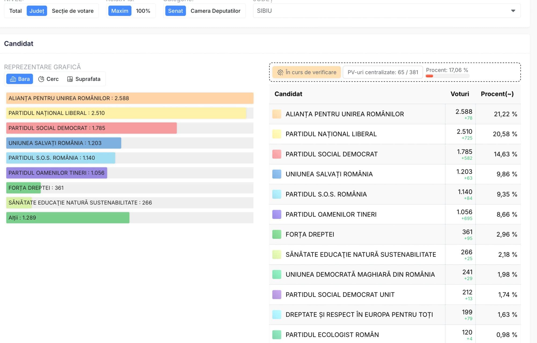Screen dimensions: 537x343
Task: Click UNIUNEA SALVAȚI ROMÂNIA table row name
Action: tap(329, 174)
